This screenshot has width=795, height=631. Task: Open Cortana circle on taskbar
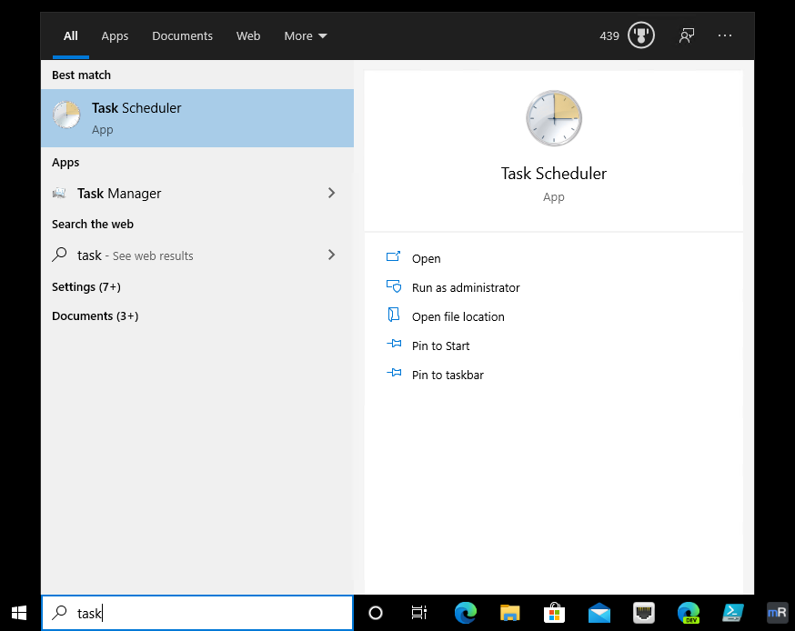(x=376, y=613)
